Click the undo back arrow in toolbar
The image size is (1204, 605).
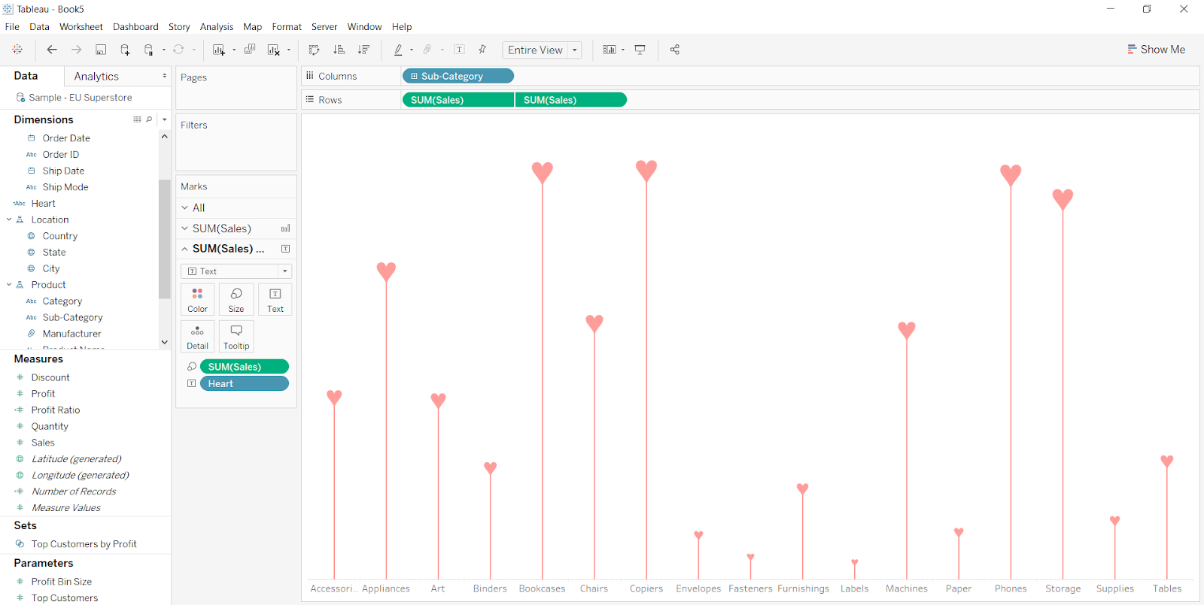[x=52, y=50]
